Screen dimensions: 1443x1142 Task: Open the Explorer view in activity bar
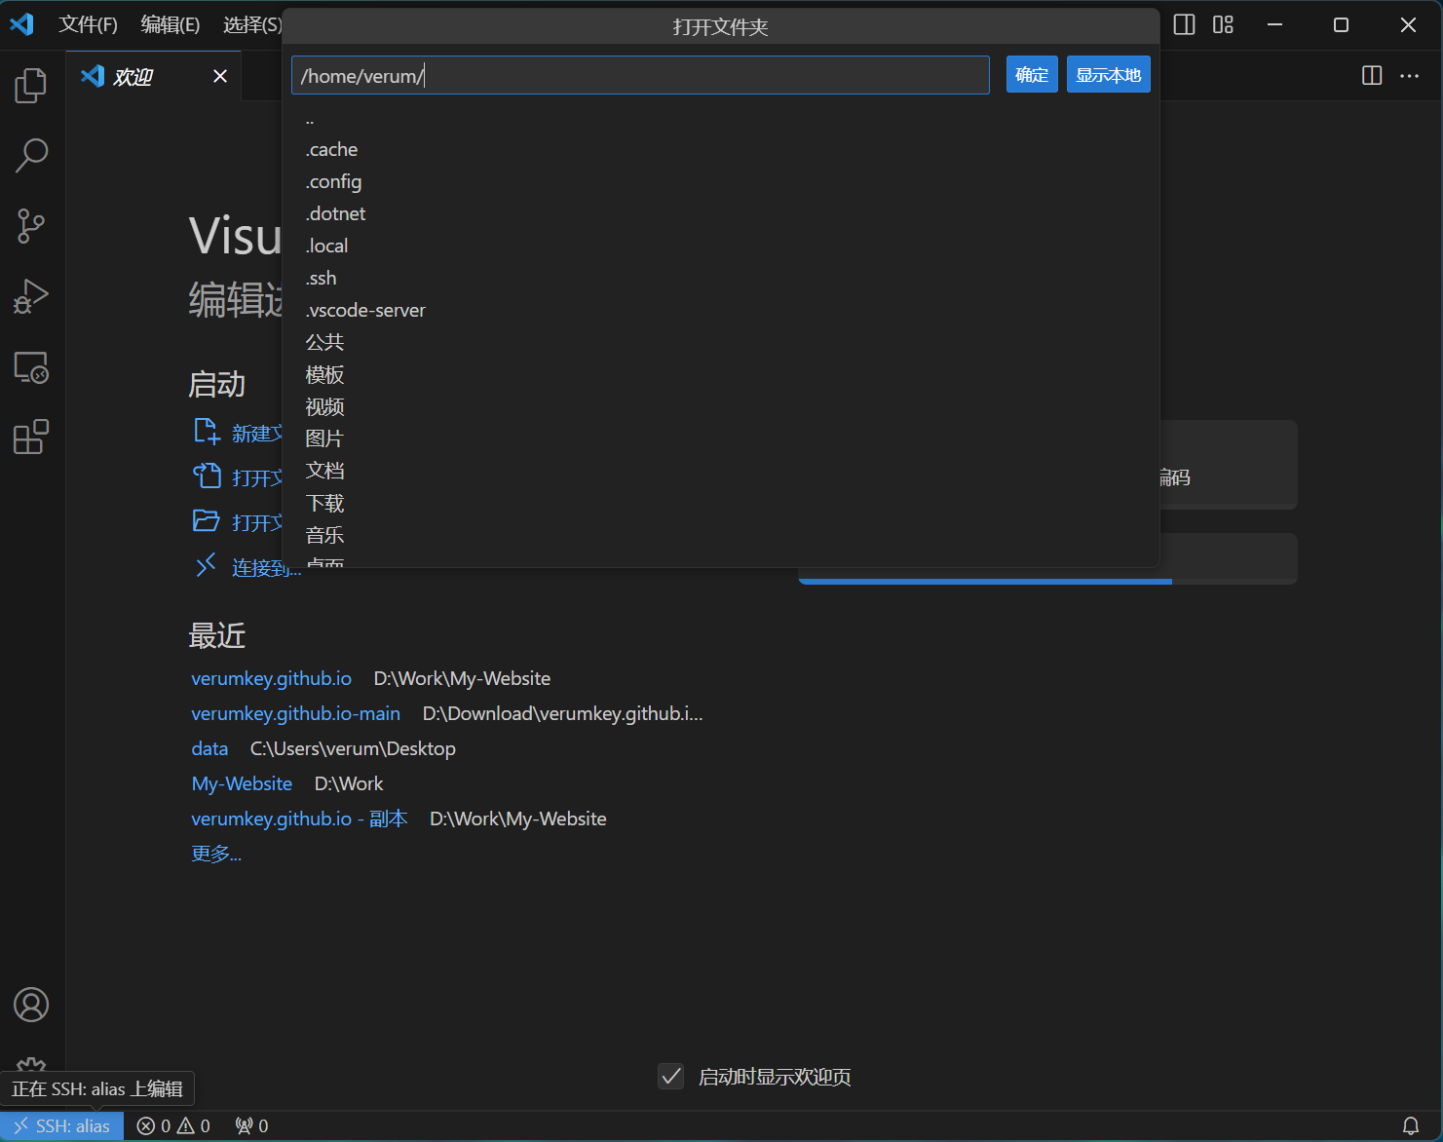[31, 85]
